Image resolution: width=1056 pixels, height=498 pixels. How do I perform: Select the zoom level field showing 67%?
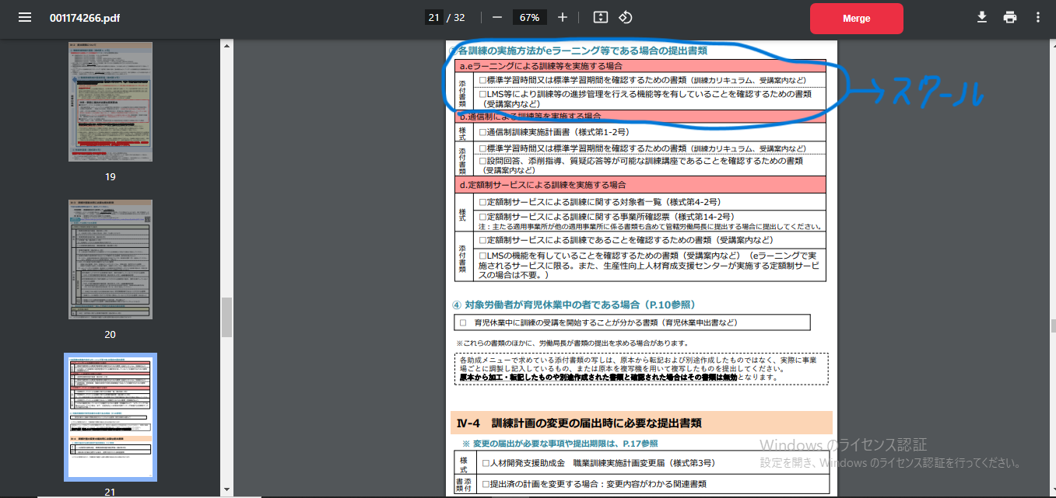(x=530, y=17)
